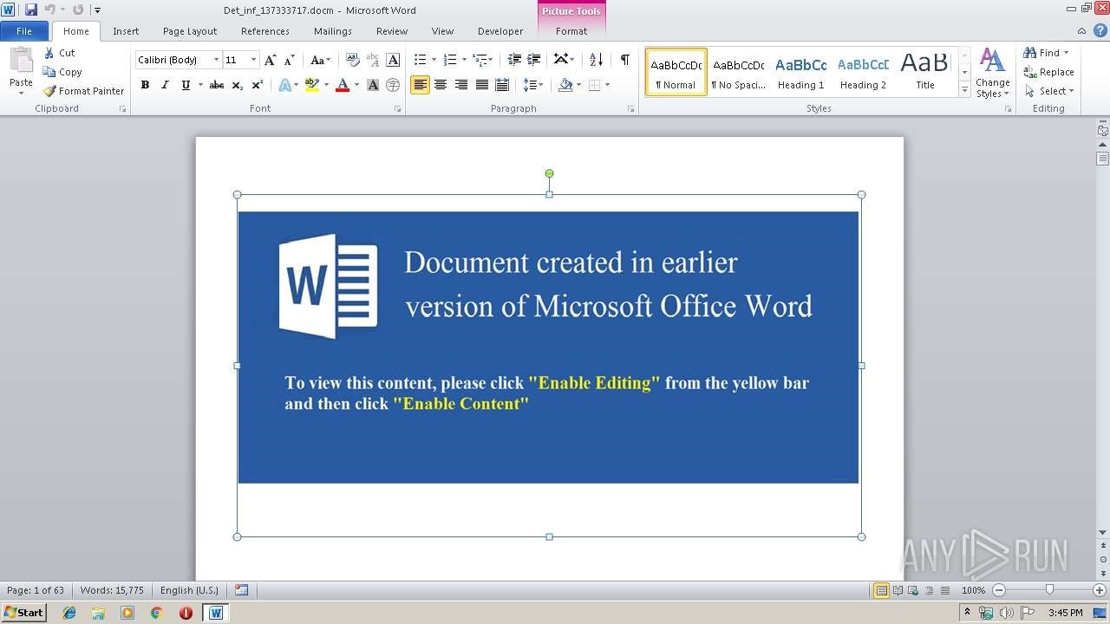
Task: Open the font name dropdown
Action: pyautogui.click(x=216, y=60)
